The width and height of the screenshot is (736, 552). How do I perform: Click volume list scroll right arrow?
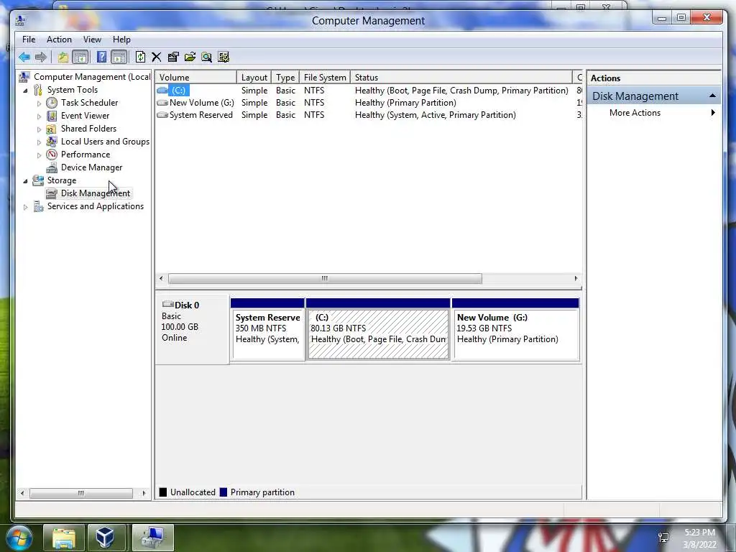click(576, 278)
